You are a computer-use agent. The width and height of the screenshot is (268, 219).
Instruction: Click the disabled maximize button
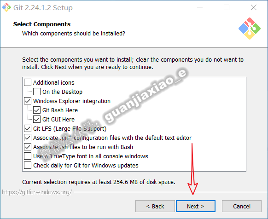click(227, 7)
